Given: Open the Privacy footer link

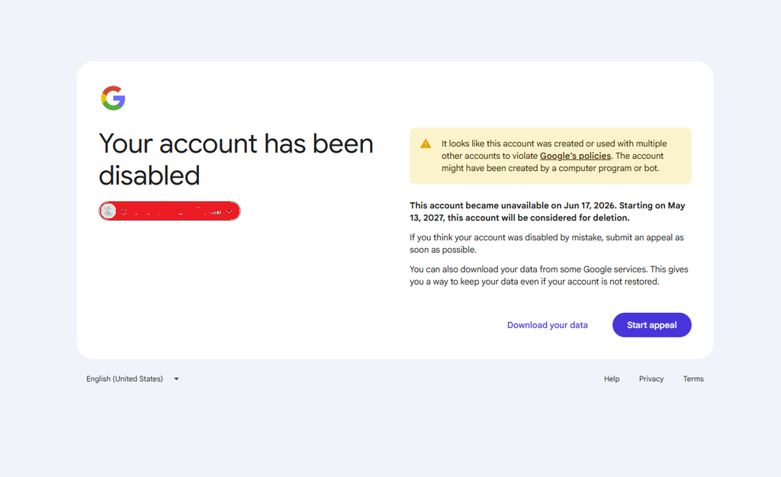Looking at the screenshot, I should (x=651, y=379).
